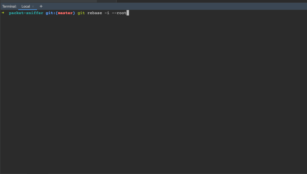
Task: Click the green prompt arrow
Action: pos(3,13)
